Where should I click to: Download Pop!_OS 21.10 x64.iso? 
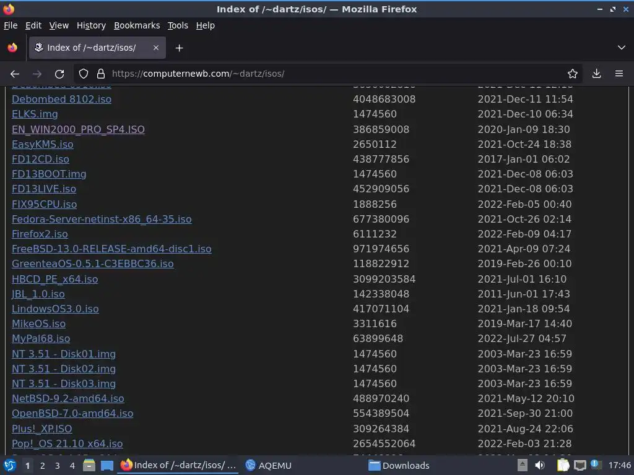(x=67, y=444)
